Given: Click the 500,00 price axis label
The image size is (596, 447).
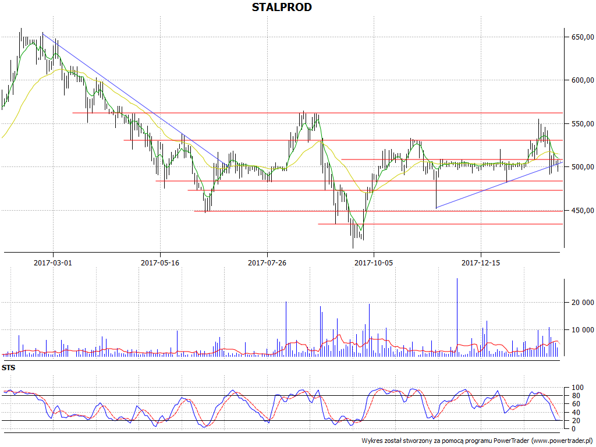Looking at the screenshot, I should click(582, 167).
